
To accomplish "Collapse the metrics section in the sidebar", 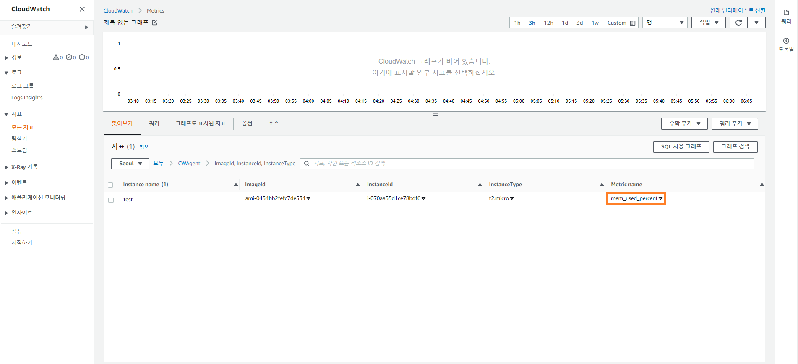I will click(x=6, y=114).
